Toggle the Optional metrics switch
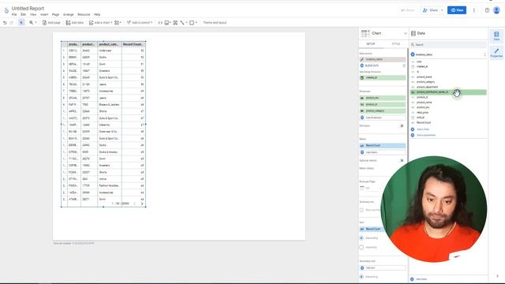 tap(401, 160)
